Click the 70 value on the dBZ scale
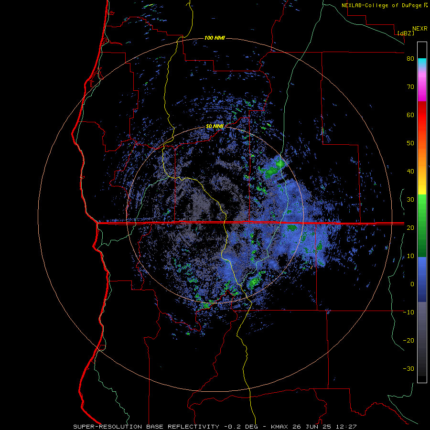The image size is (430, 430). tap(410, 87)
